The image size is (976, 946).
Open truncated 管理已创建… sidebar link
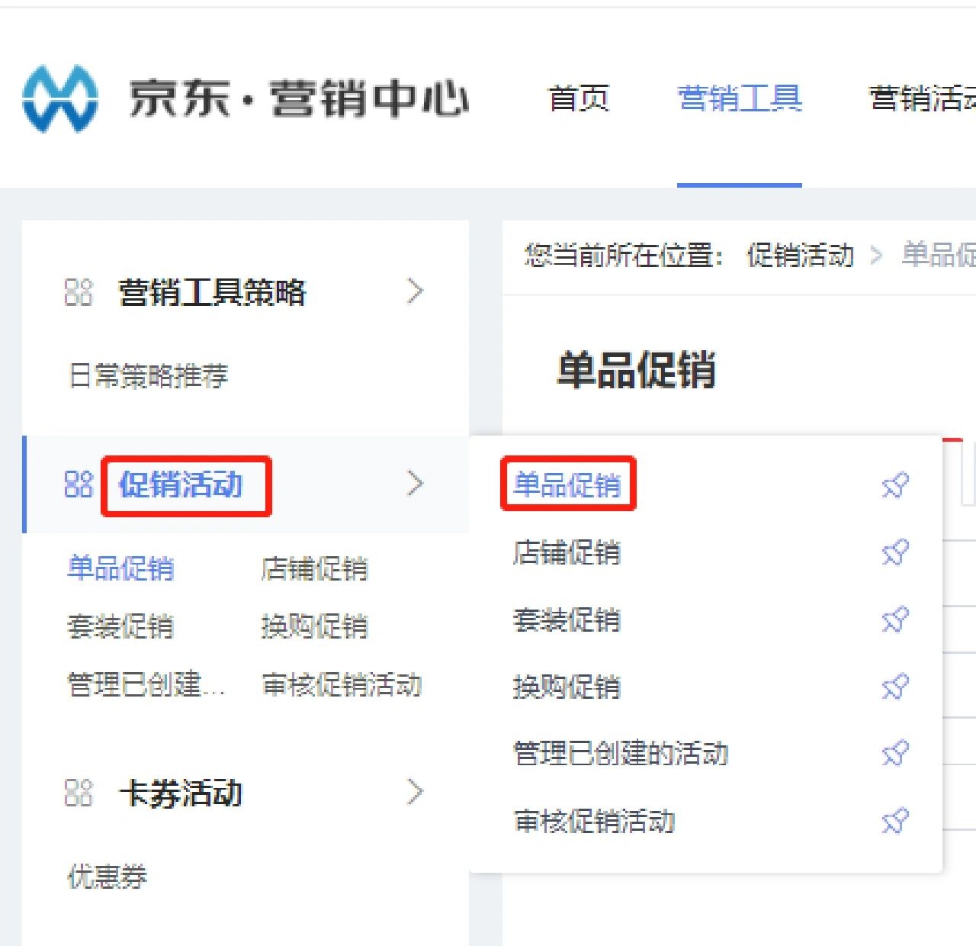pyautogui.click(x=146, y=684)
